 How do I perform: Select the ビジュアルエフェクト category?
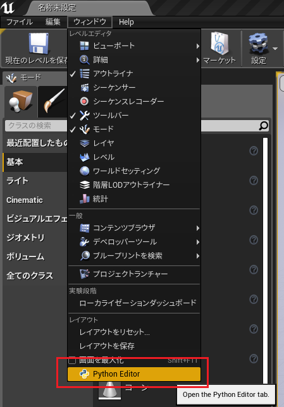[35, 219]
